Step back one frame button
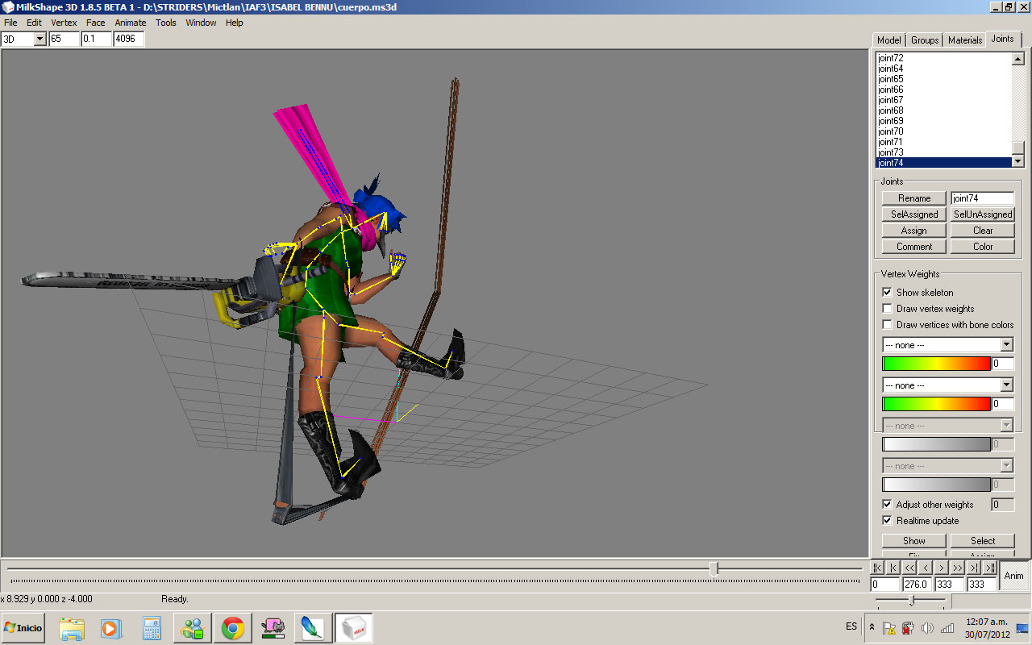This screenshot has width=1032, height=645. pos(926,568)
